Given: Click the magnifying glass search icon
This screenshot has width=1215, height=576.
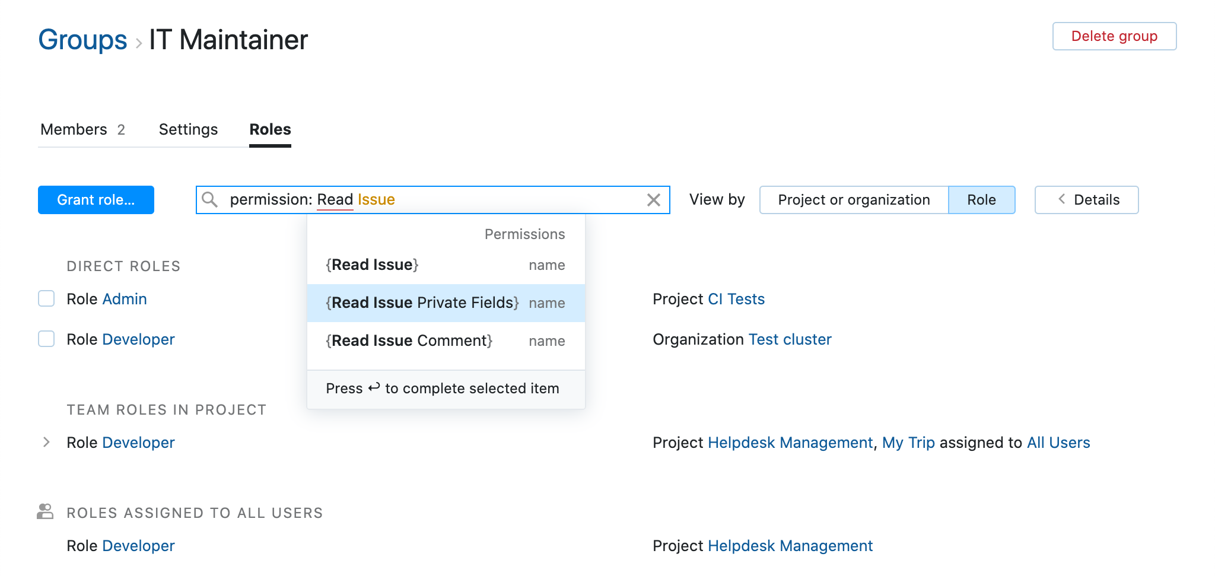Looking at the screenshot, I should [210, 200].
